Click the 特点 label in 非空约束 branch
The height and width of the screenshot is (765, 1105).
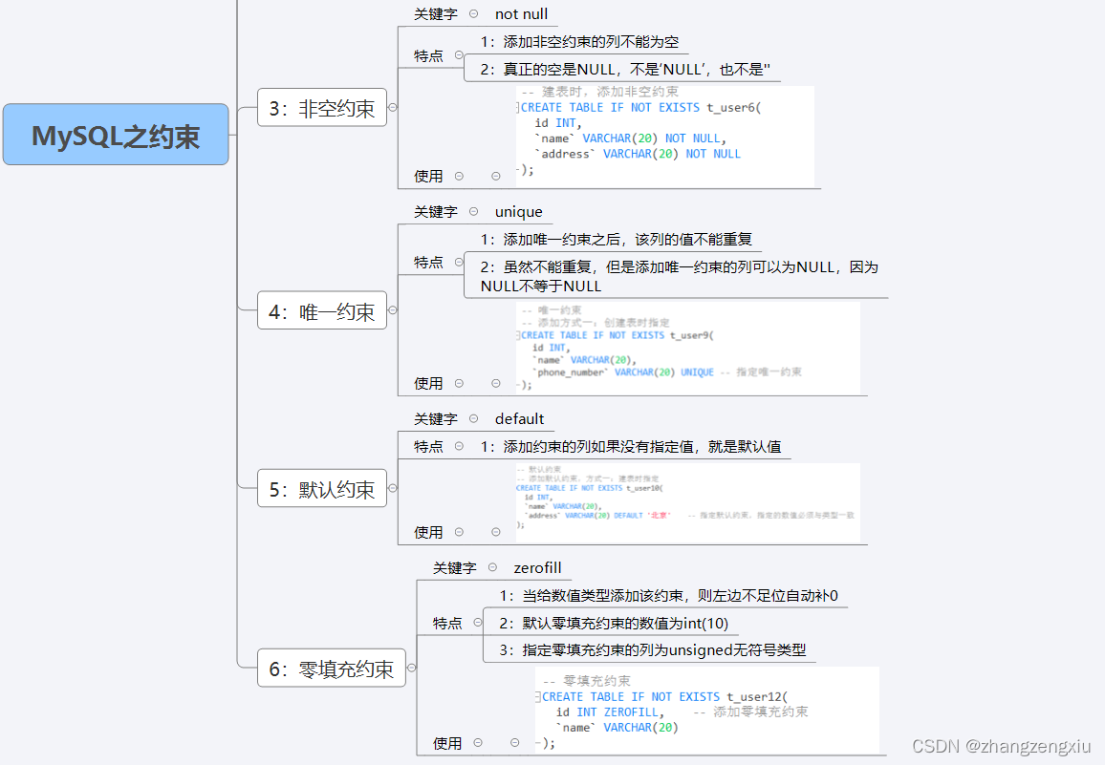tap(428, 55)
